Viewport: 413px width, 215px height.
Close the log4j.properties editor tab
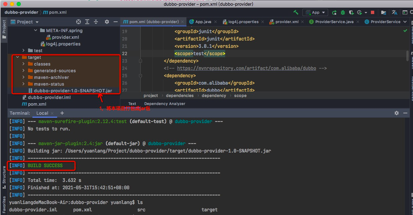pyautogui.click(x=262, y=22)
